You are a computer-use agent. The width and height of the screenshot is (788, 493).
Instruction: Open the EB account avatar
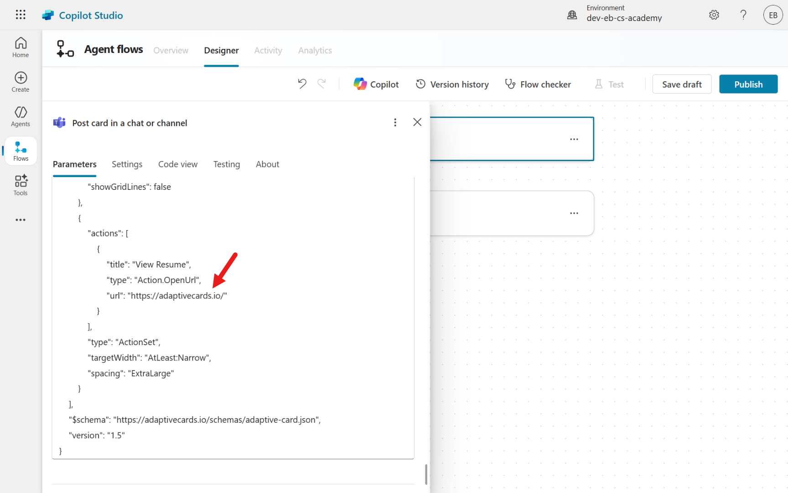[773, 15]
